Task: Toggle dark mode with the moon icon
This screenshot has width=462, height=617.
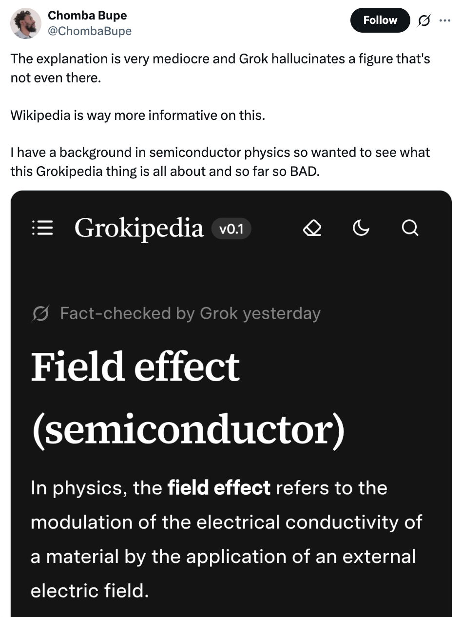Action: click(x=361, y=228)
